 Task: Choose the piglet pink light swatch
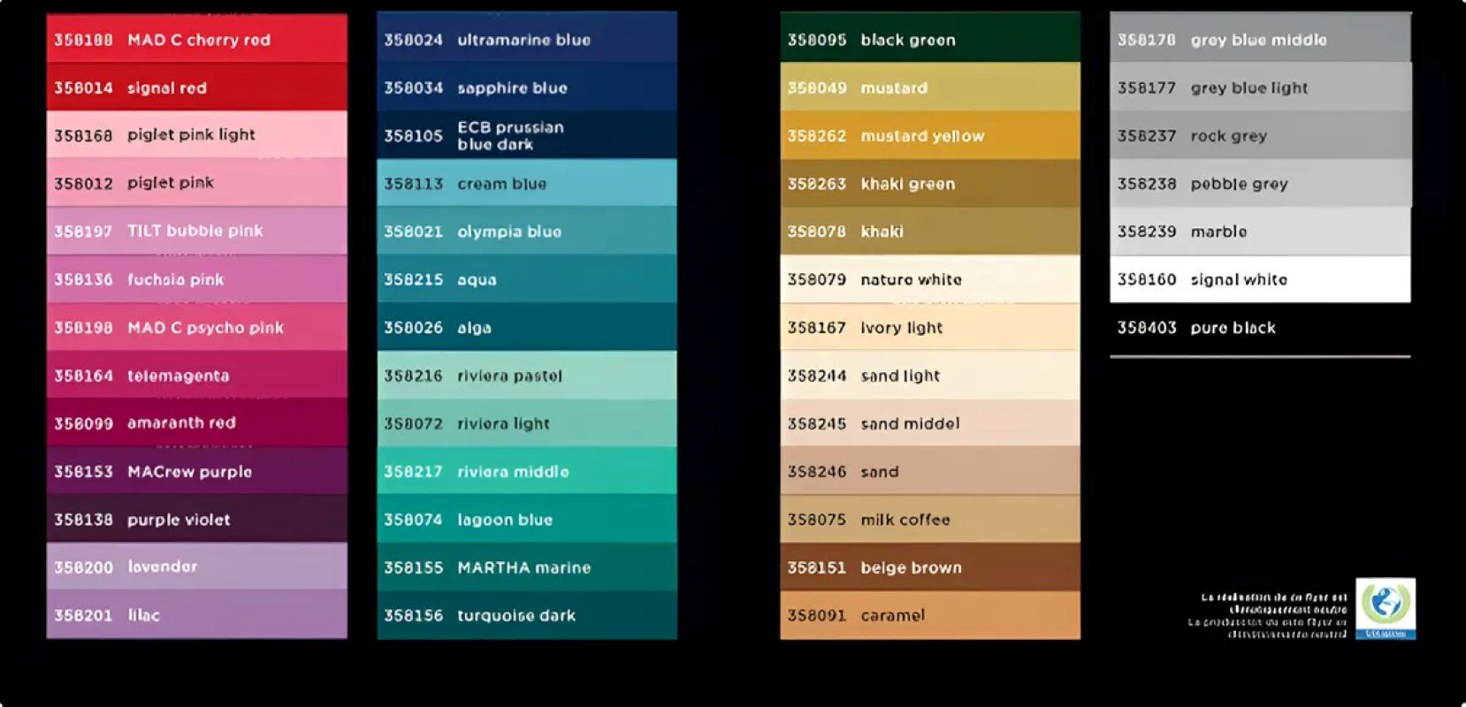coord(196,135)
